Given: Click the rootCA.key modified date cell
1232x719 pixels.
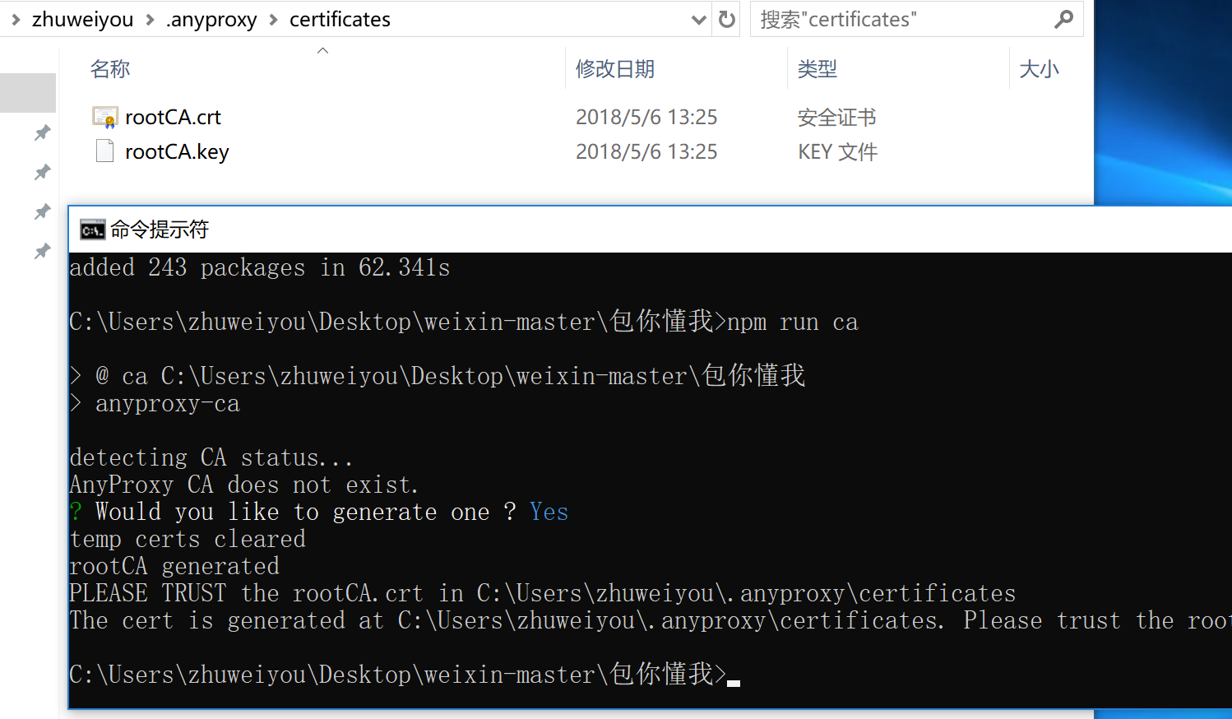Looking at the screenshot, I should coord(646,152).
